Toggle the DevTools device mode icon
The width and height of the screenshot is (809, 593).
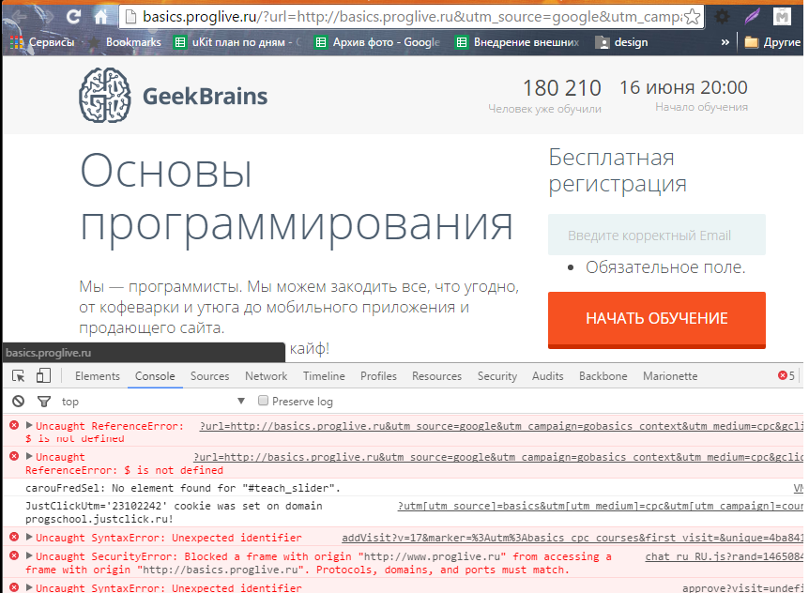[x=44, y=376]
